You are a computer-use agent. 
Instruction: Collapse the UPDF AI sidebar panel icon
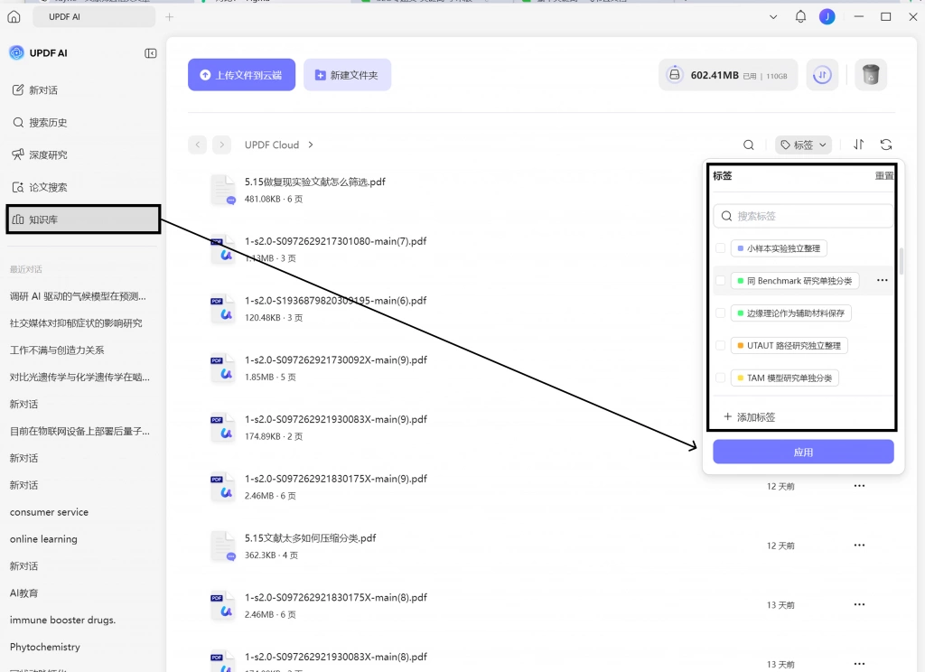point(151,53)
